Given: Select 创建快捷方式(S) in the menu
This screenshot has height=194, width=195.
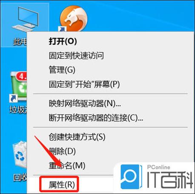Looking at the screenshot, I should 77,137.
